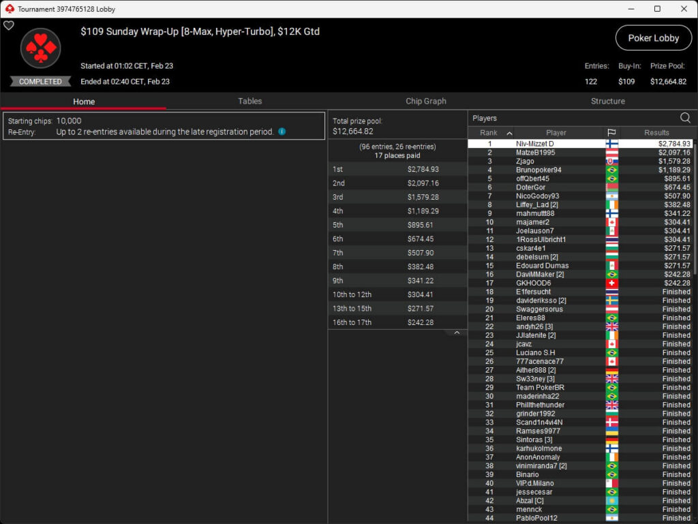The width and height of the screenshot is (698, 524).
Task: Click the tournament card-suits logo
Action: coord(41,48)
